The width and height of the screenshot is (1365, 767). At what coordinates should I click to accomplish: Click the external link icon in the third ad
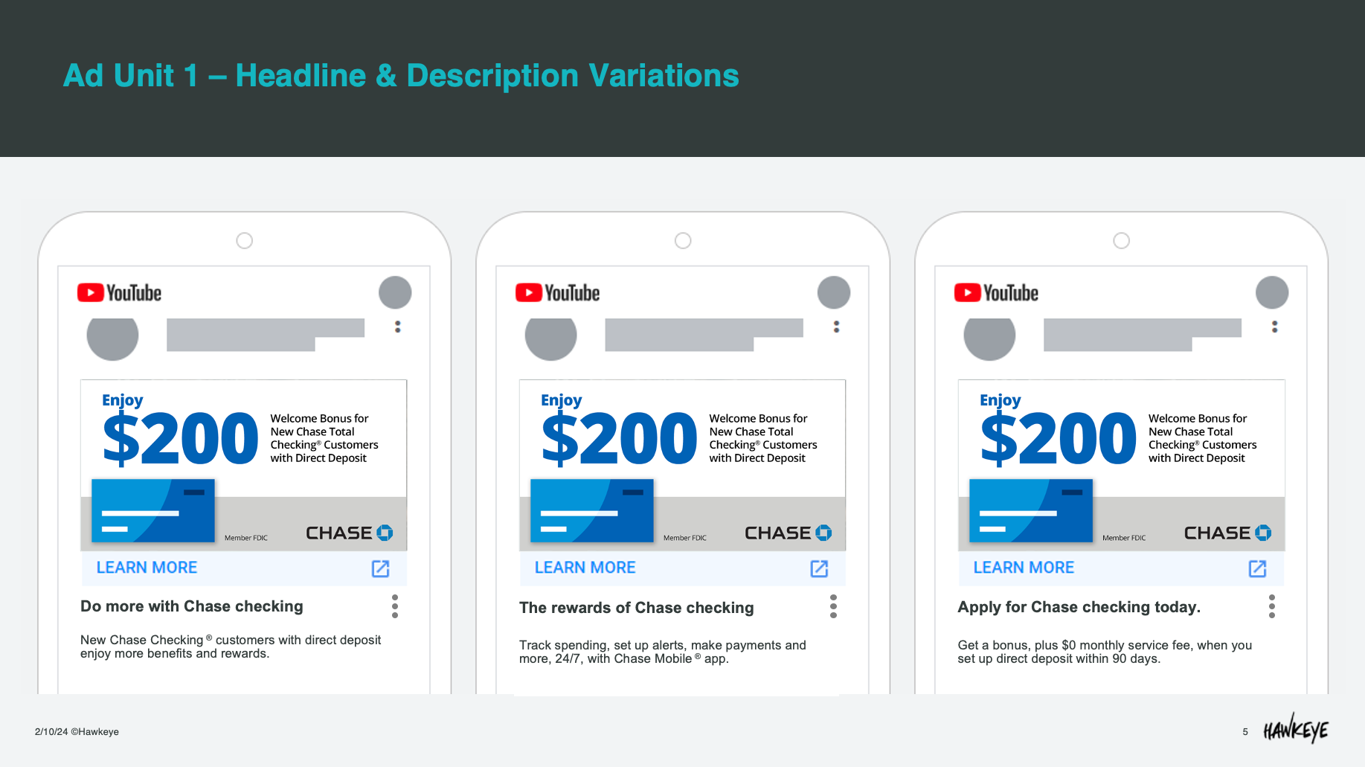coord(1258,568)
